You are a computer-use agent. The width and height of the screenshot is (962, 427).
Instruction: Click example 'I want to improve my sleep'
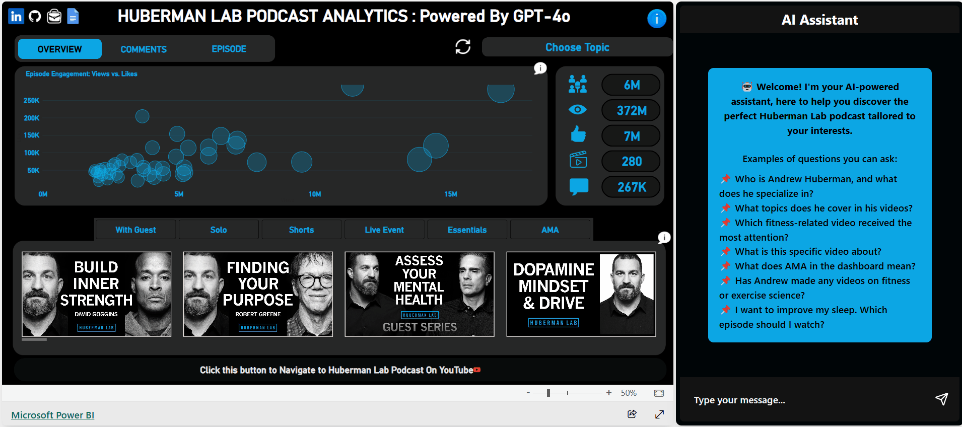point(803,317)
